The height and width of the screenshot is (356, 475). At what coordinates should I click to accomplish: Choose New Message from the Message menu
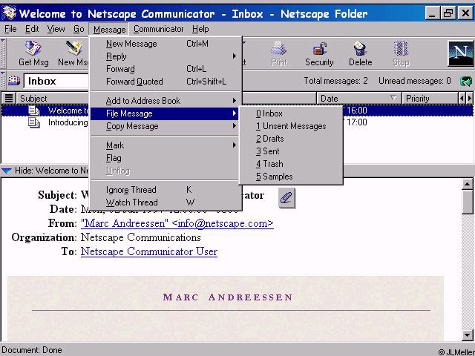166,44
